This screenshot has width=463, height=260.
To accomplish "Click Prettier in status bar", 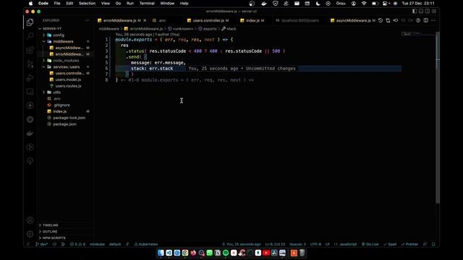I will [x=409, y=244].
